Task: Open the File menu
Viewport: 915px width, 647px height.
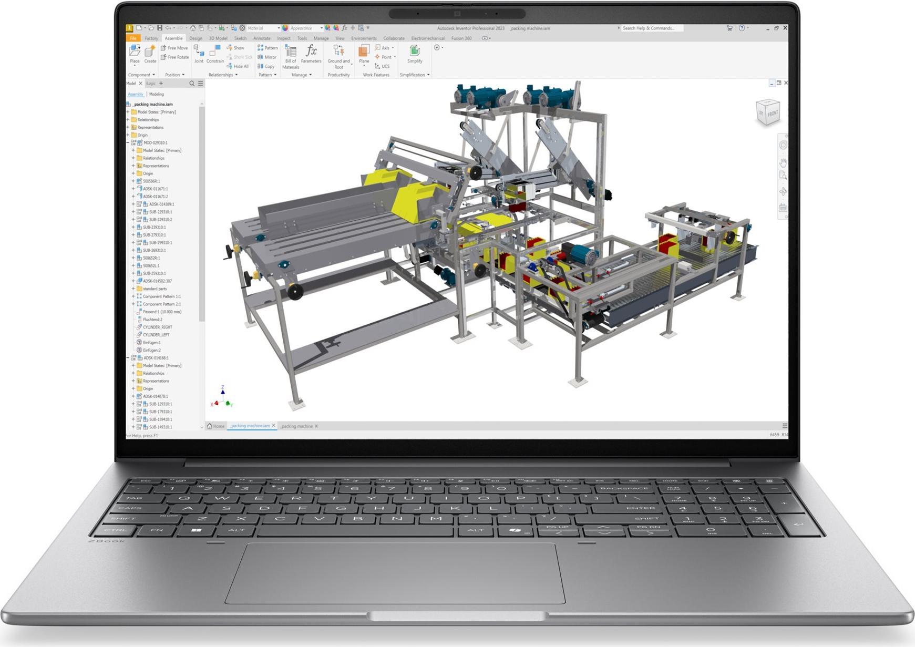Action: pos(133,38)
